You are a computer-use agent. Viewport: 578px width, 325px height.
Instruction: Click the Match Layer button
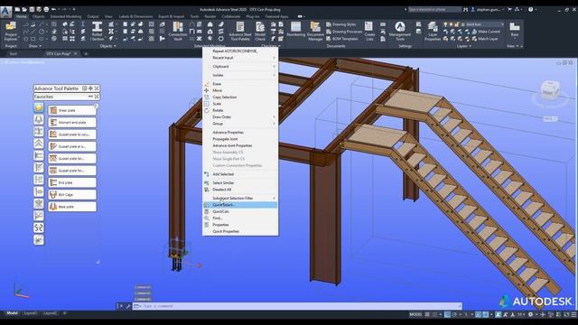(484, 39)
